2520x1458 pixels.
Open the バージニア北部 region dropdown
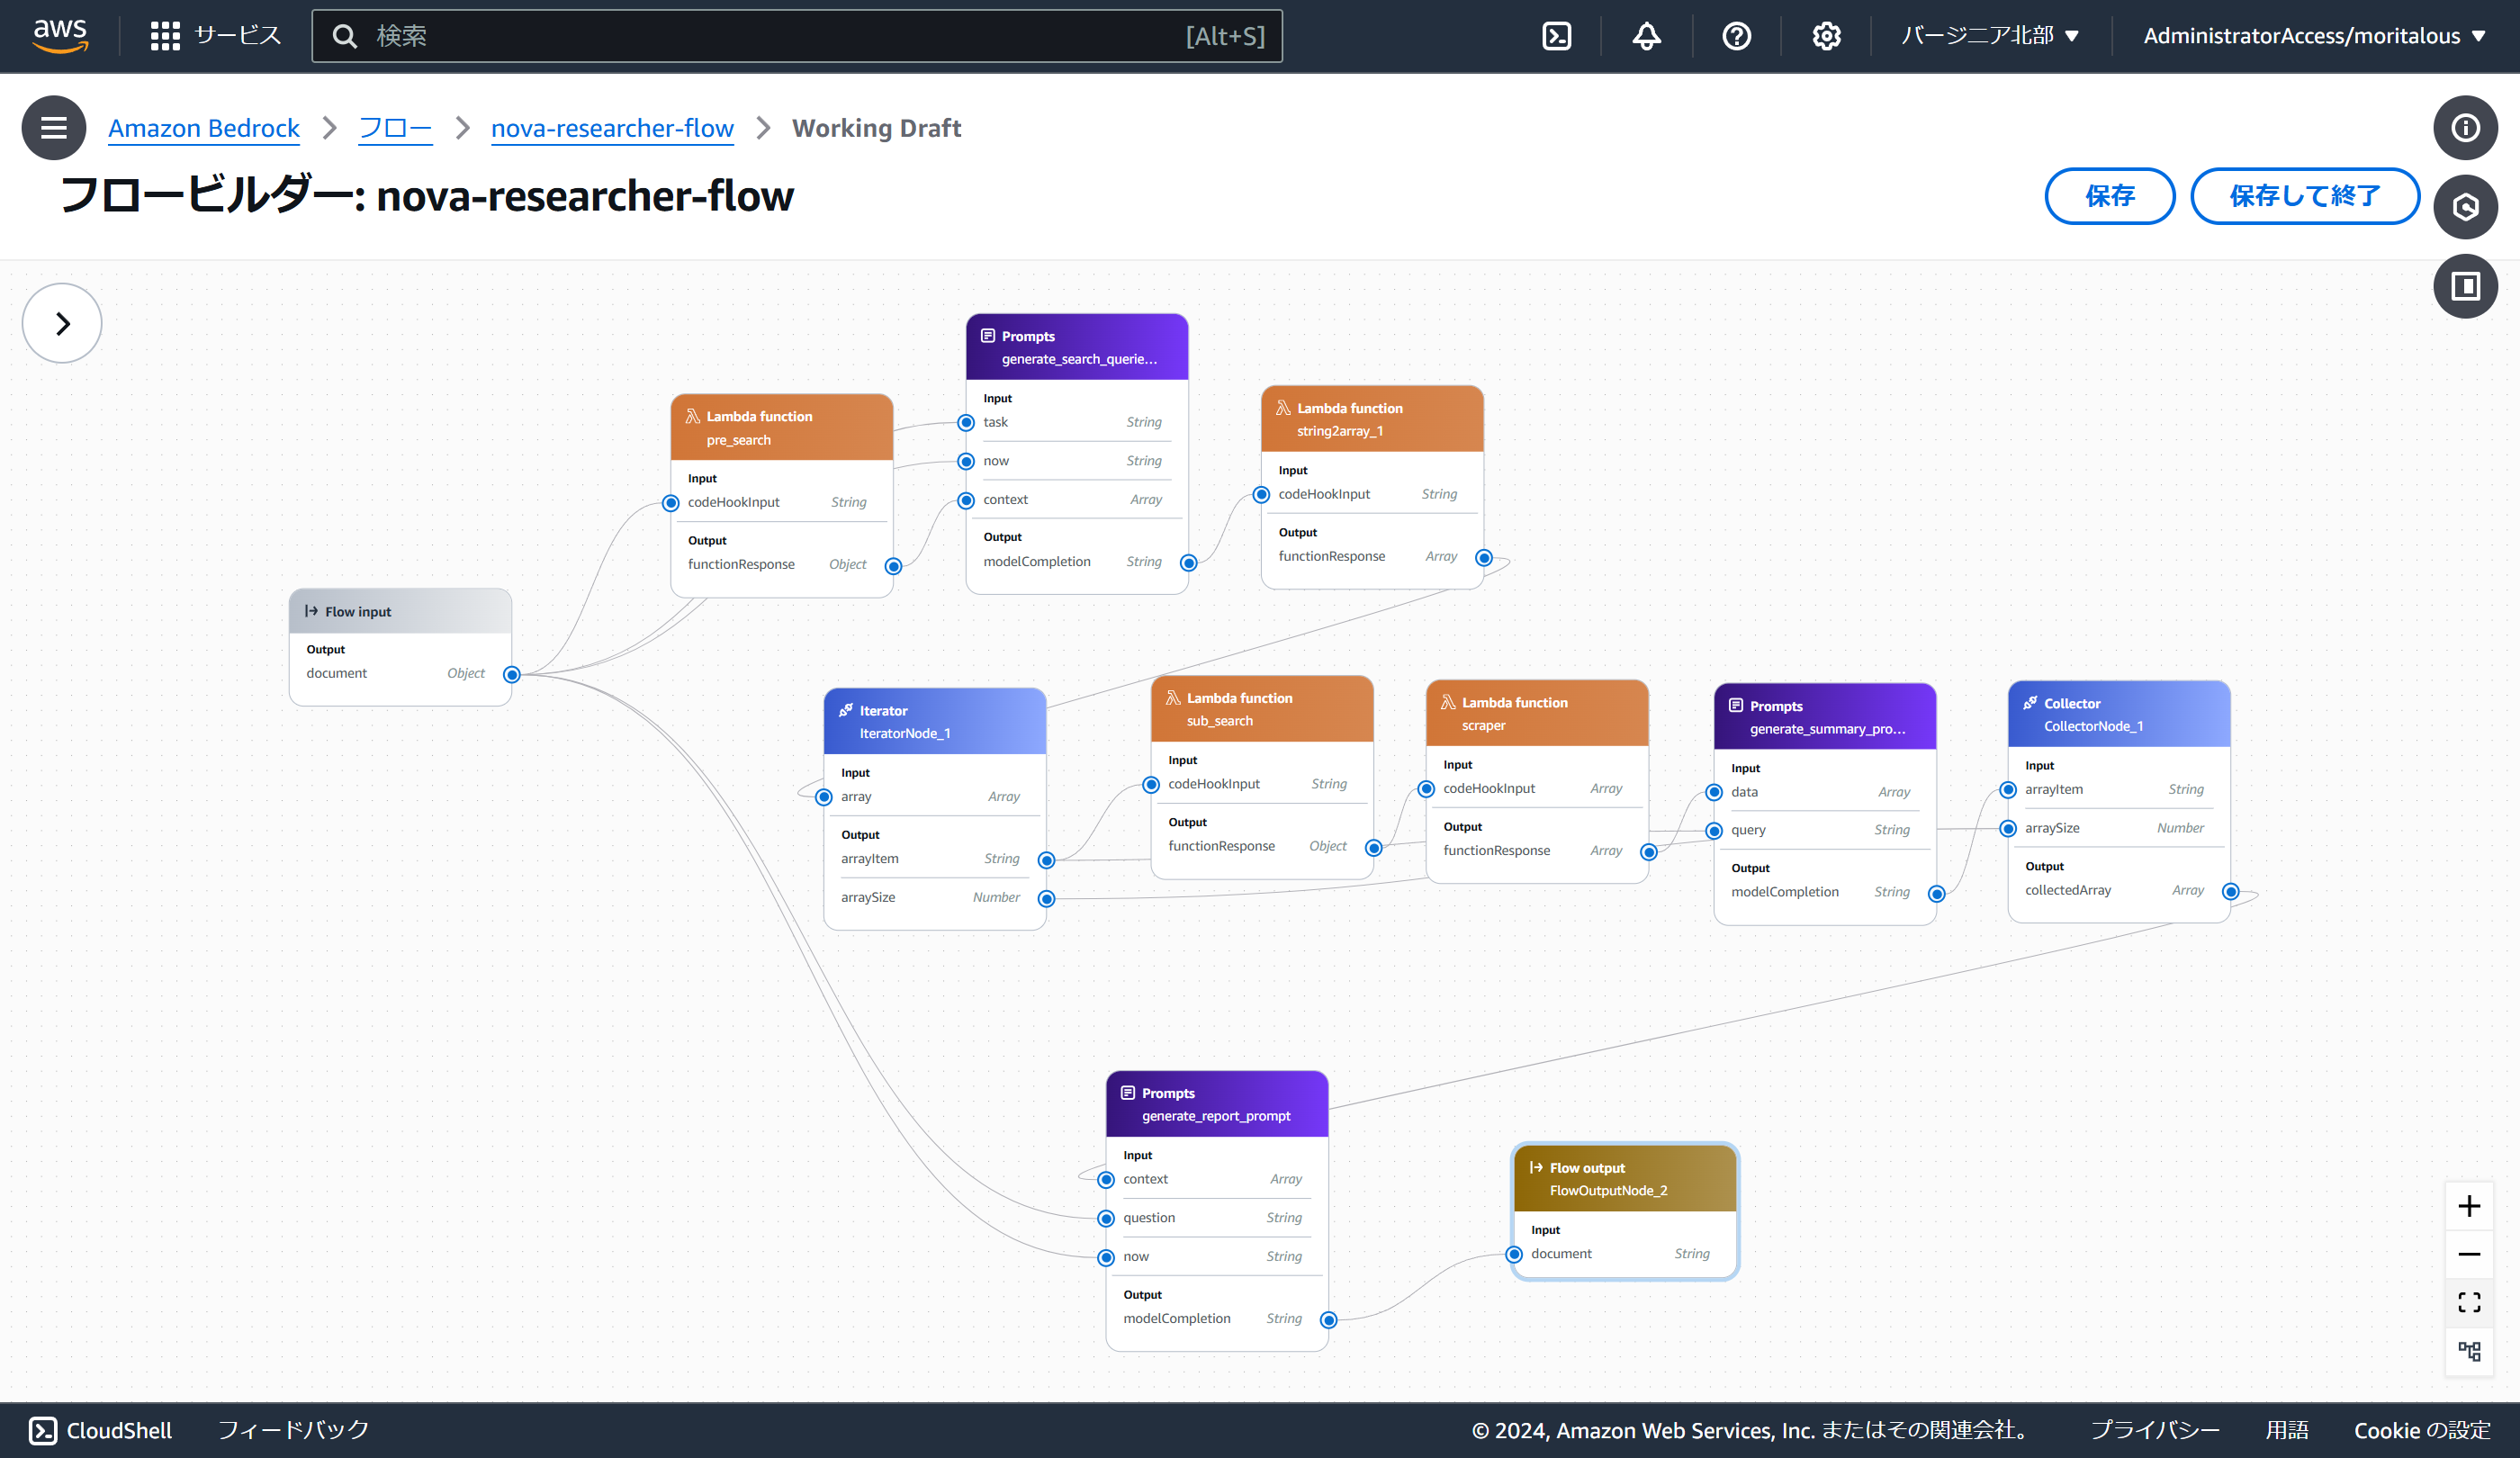(1990, 36)
